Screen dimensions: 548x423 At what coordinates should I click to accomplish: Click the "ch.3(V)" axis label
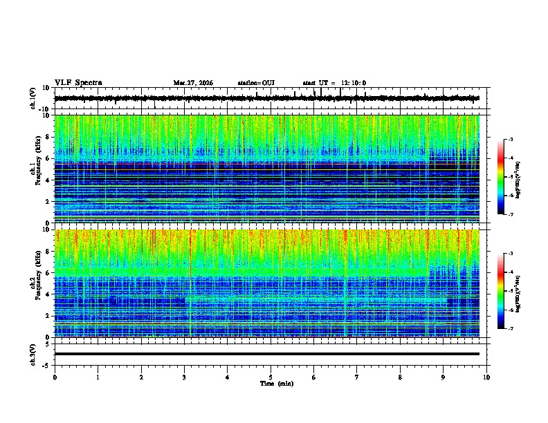click(x=33, y=355)
